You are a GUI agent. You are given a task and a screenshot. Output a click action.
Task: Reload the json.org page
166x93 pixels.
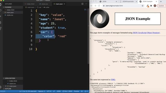coord(99,6)
